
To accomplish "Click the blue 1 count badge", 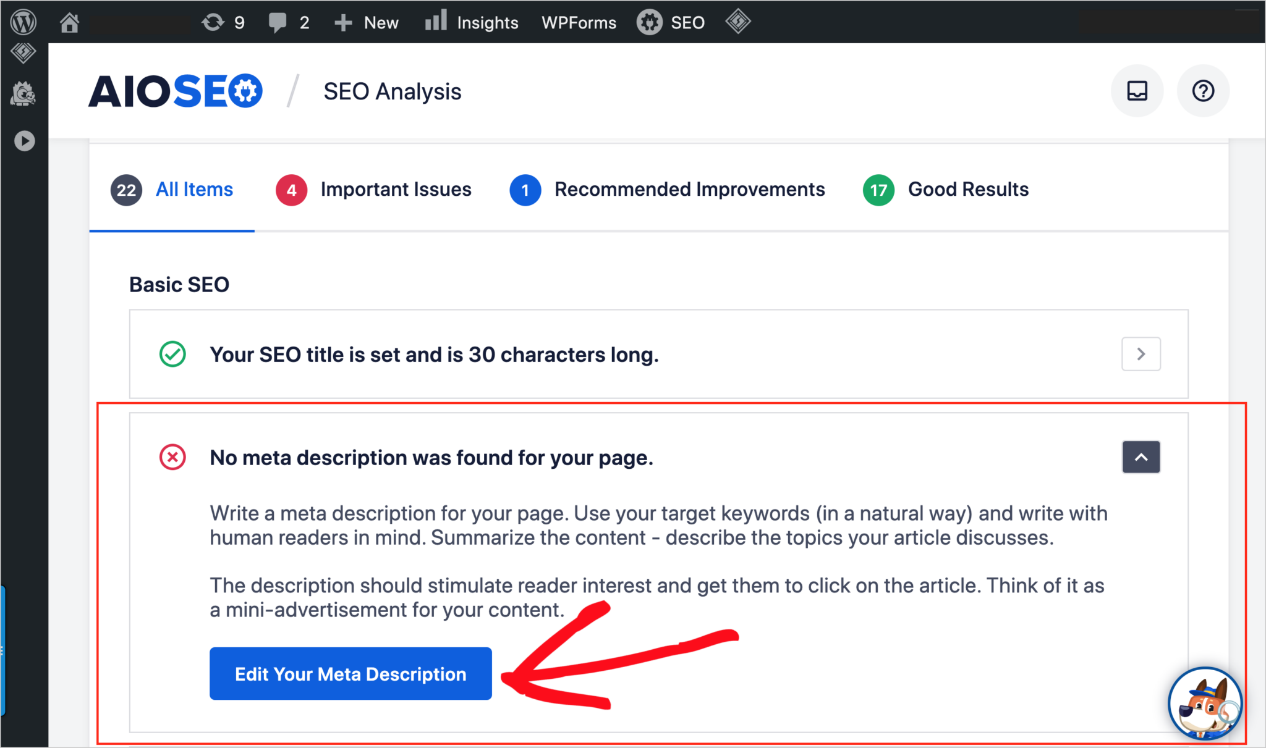I will 525,190.
